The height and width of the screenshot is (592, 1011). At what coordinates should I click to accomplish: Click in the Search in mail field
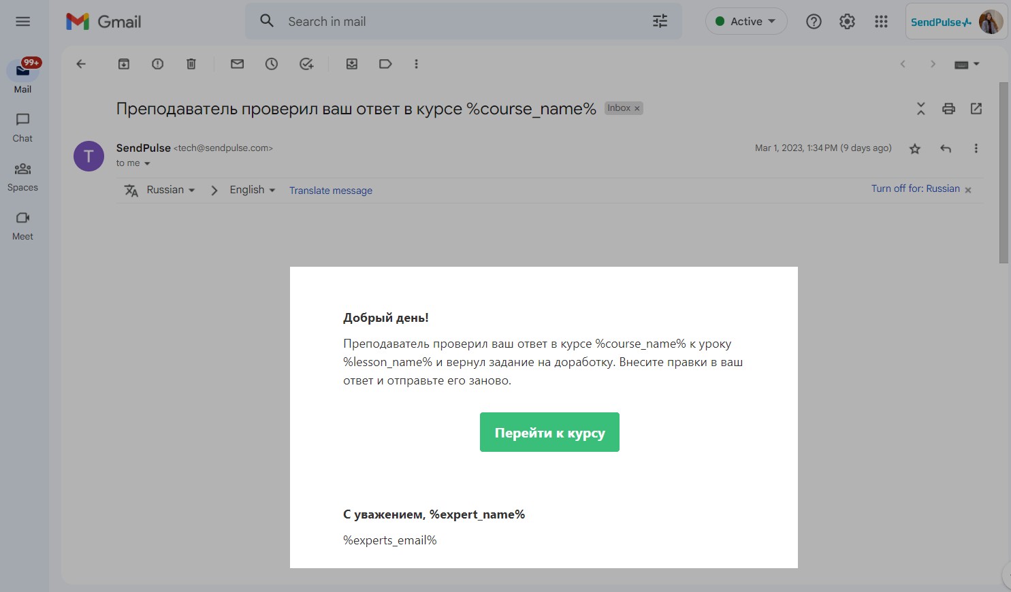[463, 22]
